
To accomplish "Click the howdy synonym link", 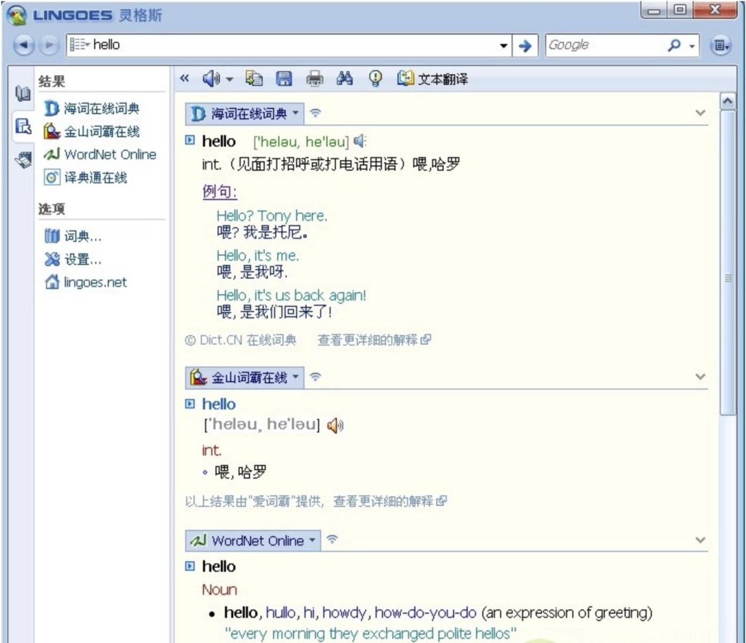I will click(345, 613).
